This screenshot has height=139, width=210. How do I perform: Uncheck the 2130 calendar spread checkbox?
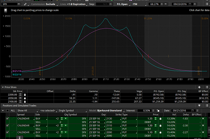[x=7, y=119]
